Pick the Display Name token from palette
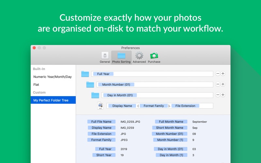The width and height of the screenshot is (261, 163). pyautogui.click(x=101, y=128)
